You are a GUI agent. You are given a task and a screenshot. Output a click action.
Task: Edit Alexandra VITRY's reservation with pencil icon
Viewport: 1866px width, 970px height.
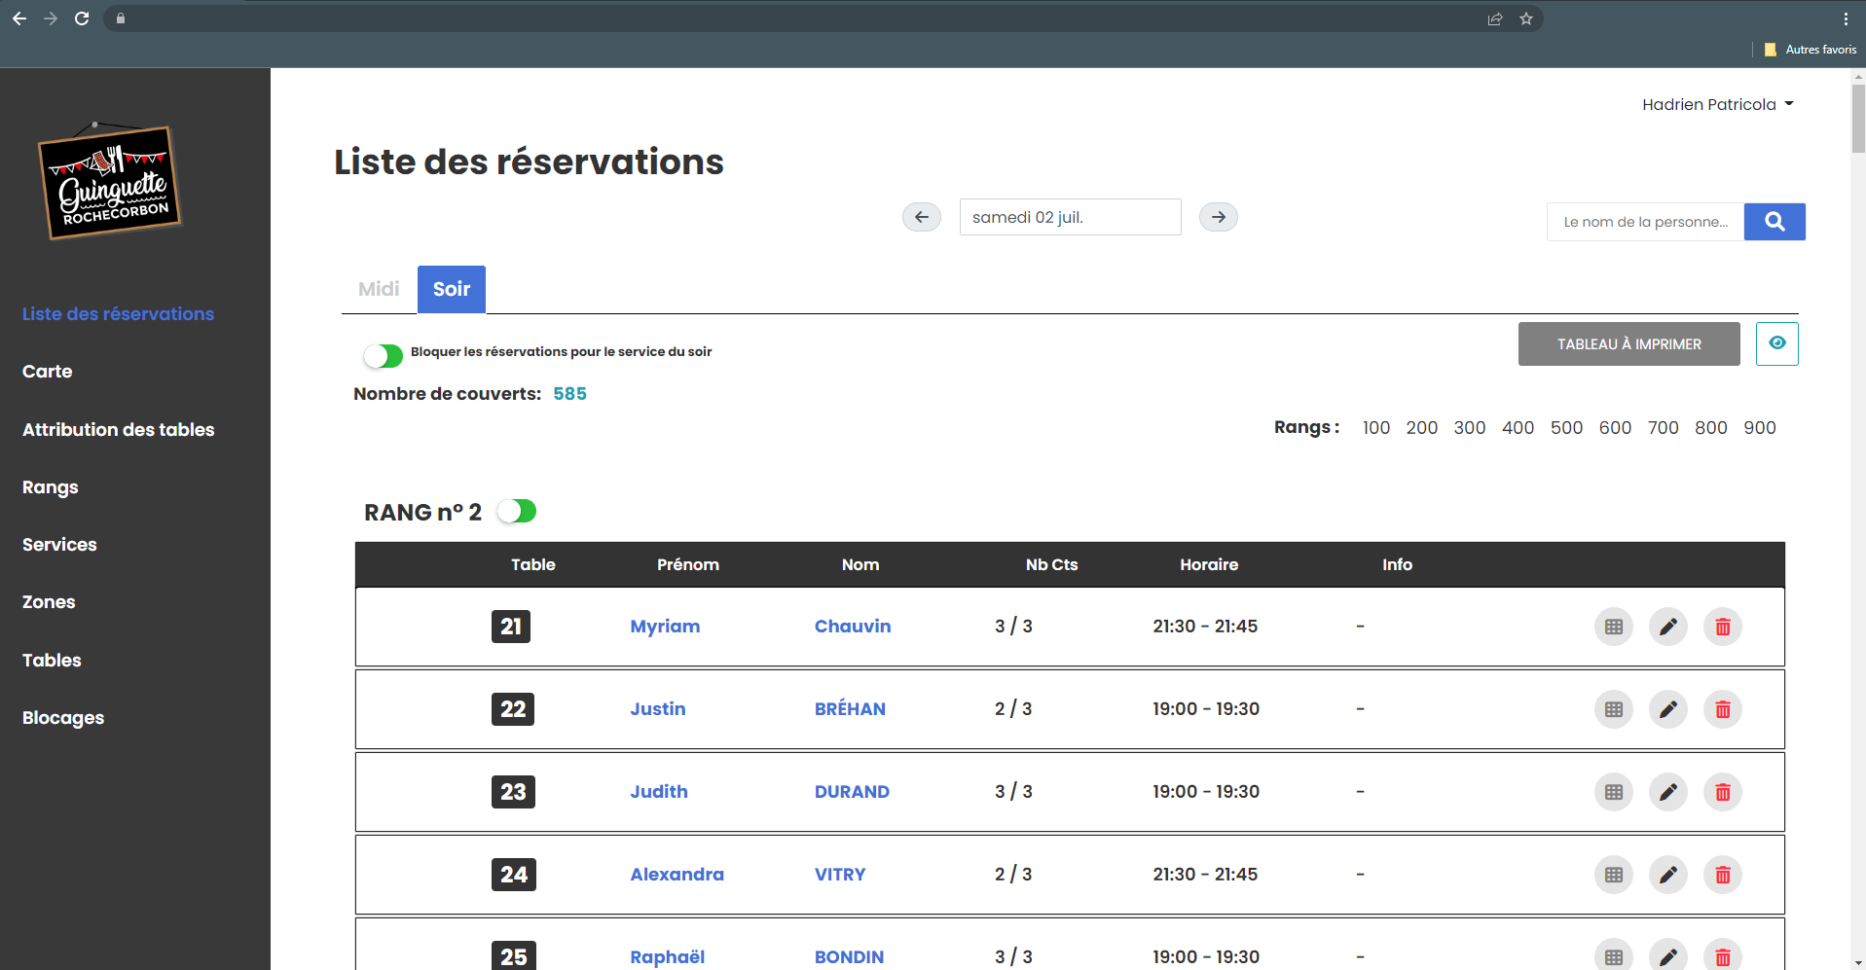coord(1667,875)
